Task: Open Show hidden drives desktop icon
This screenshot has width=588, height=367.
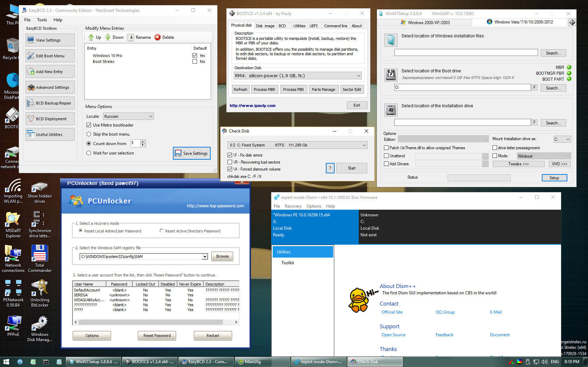Action: (40, 192)
